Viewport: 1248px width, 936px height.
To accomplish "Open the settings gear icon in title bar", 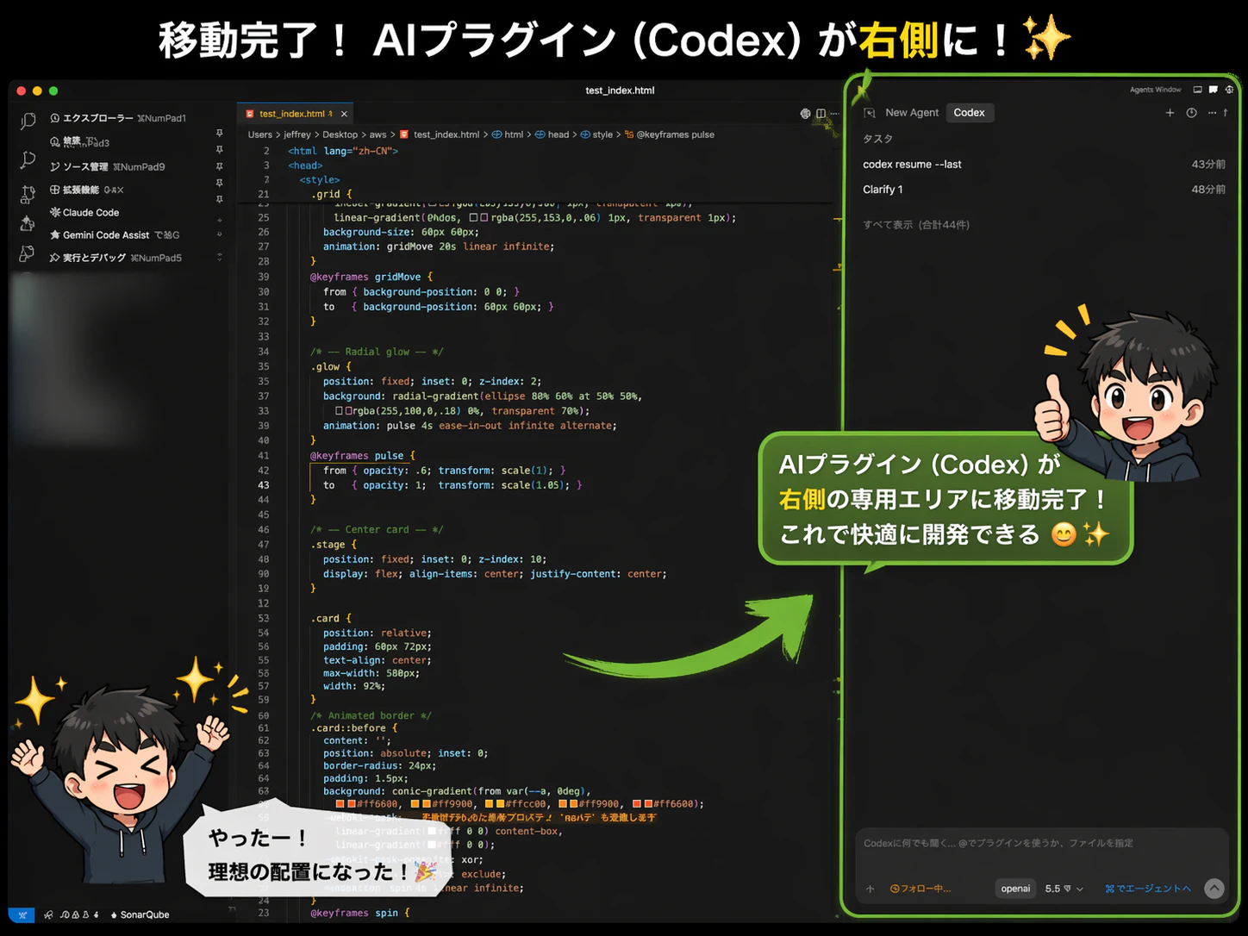I will 1229,90.
